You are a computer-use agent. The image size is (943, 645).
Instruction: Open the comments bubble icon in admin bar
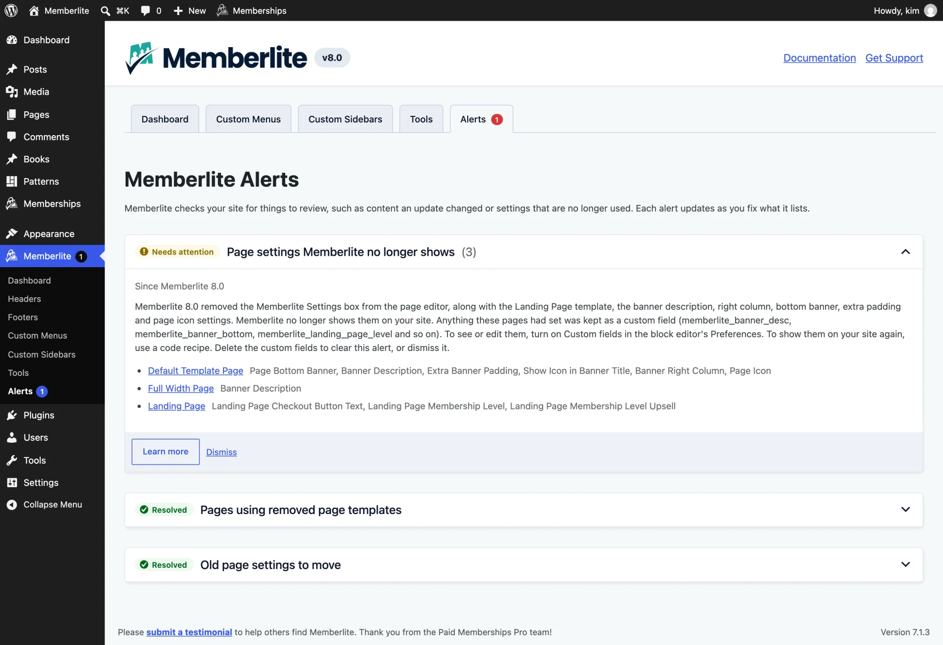146,10
